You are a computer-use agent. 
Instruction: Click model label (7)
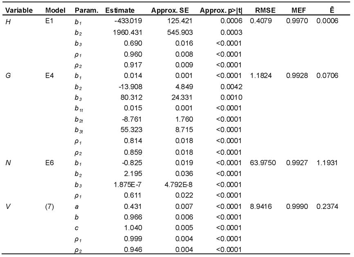pyautogui.click(x=49, y=206)
